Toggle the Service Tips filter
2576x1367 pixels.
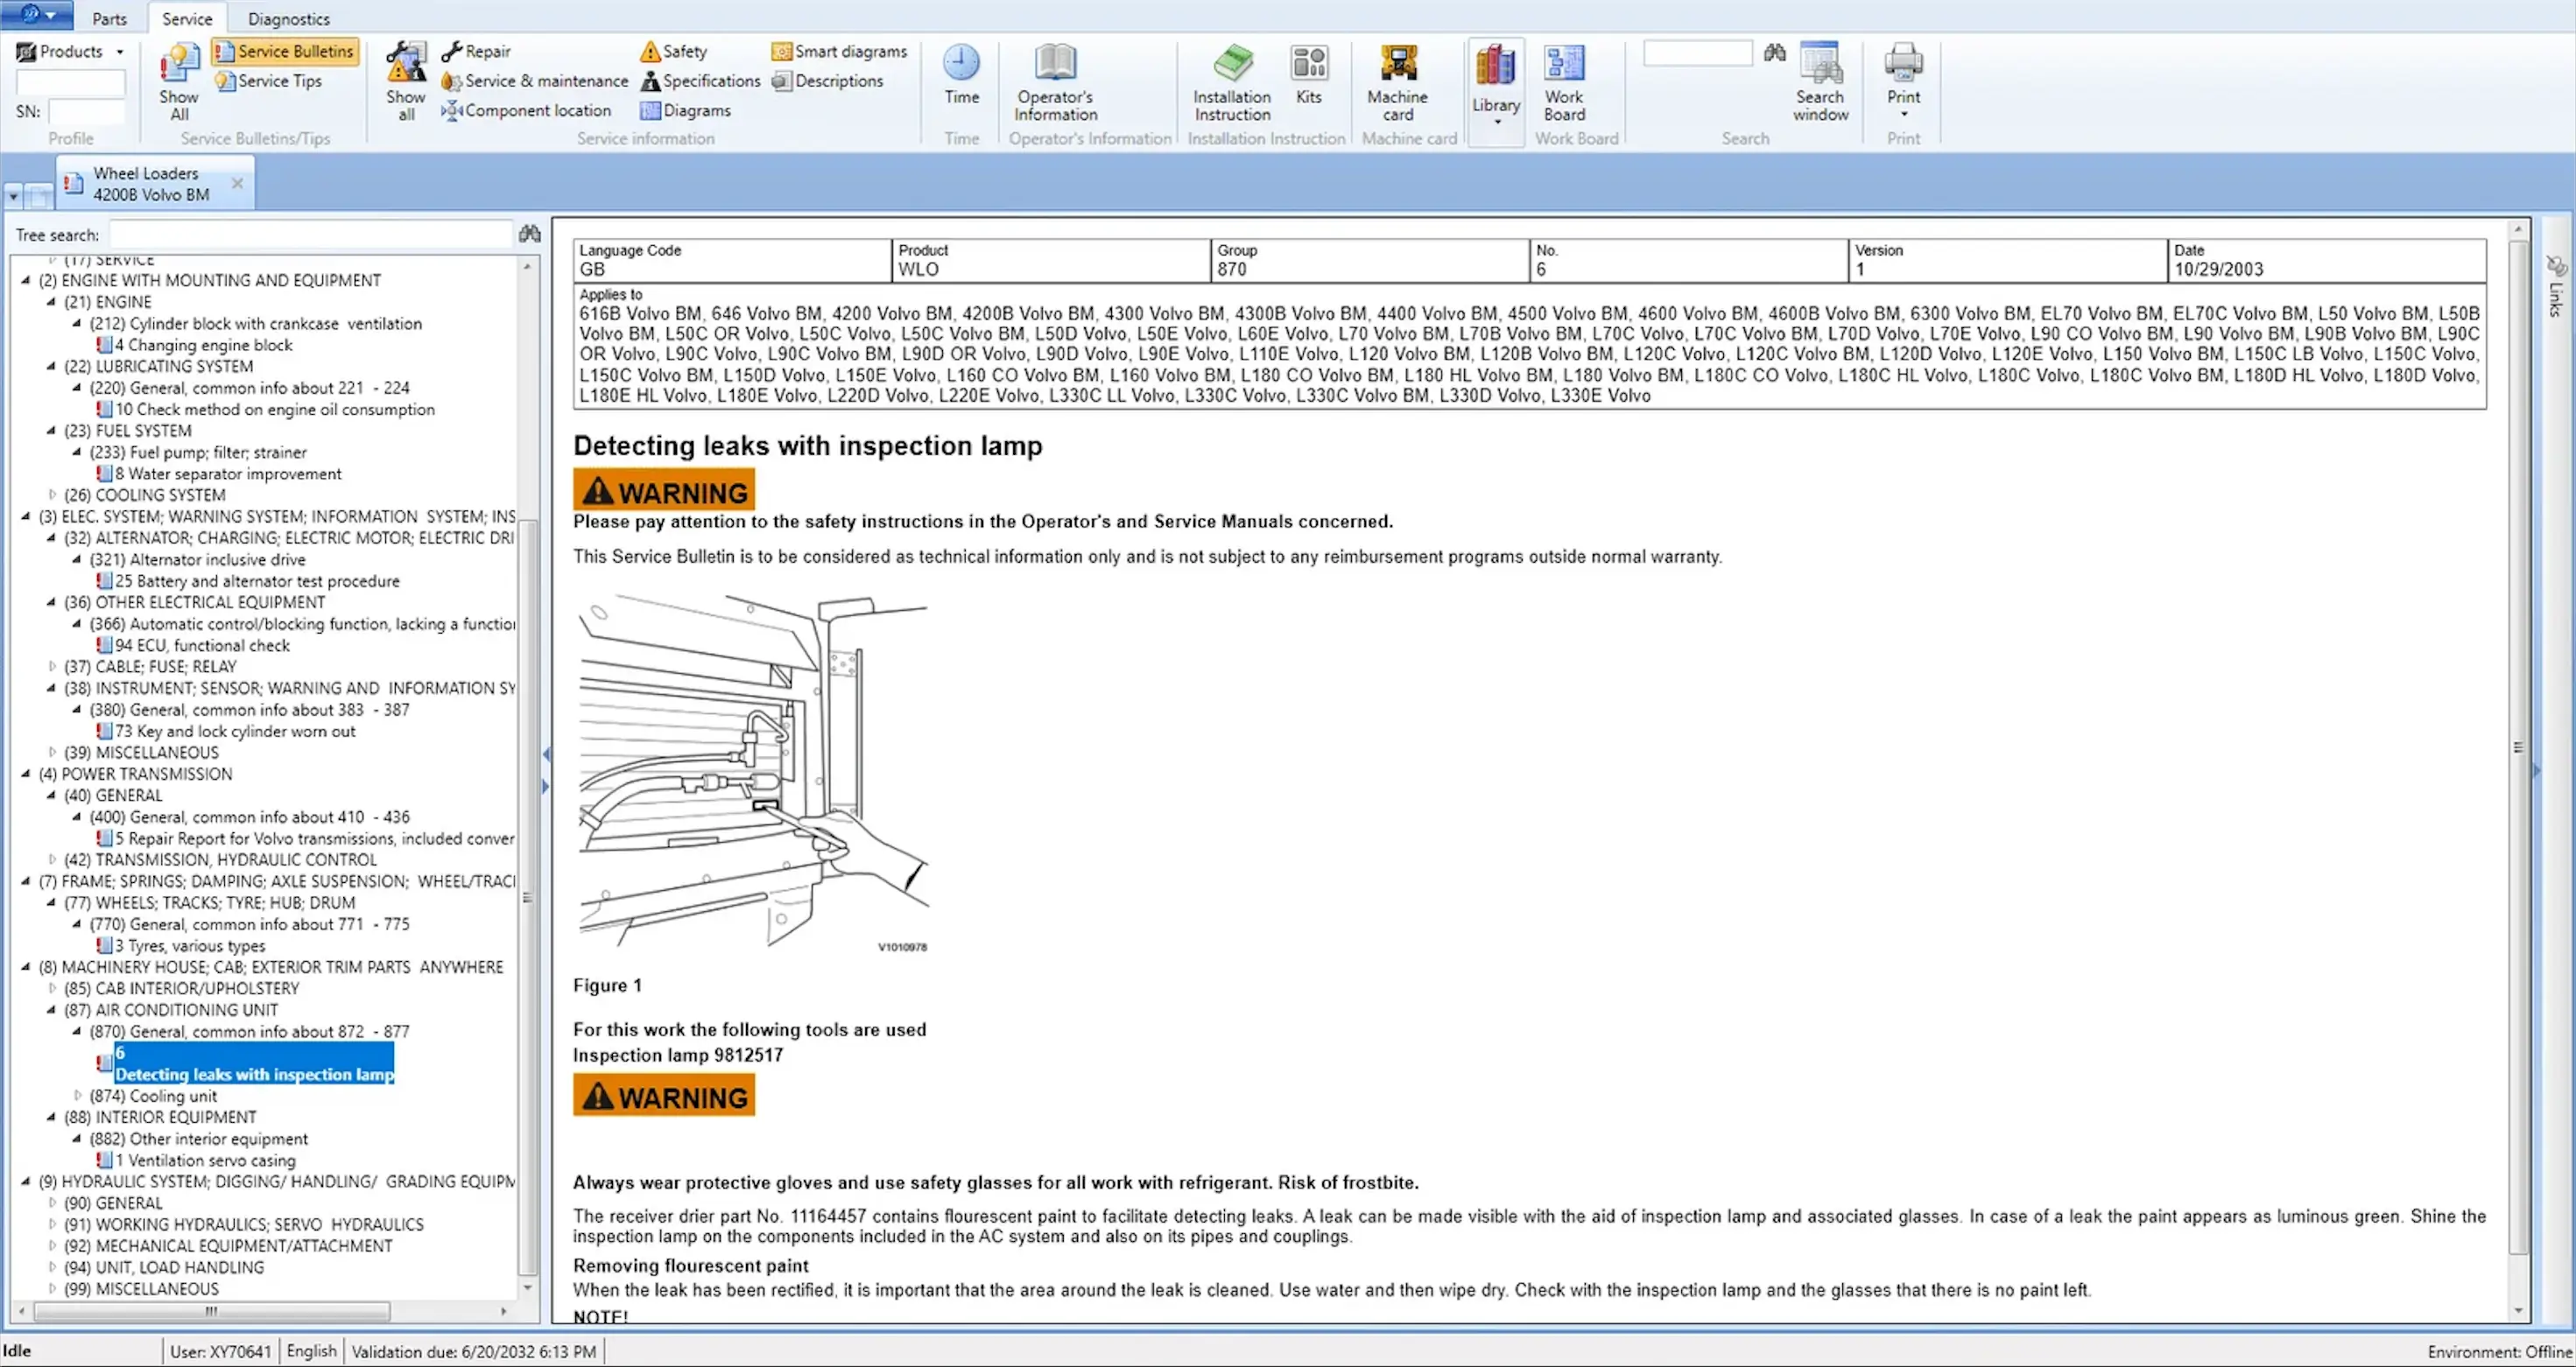point(269,81)
